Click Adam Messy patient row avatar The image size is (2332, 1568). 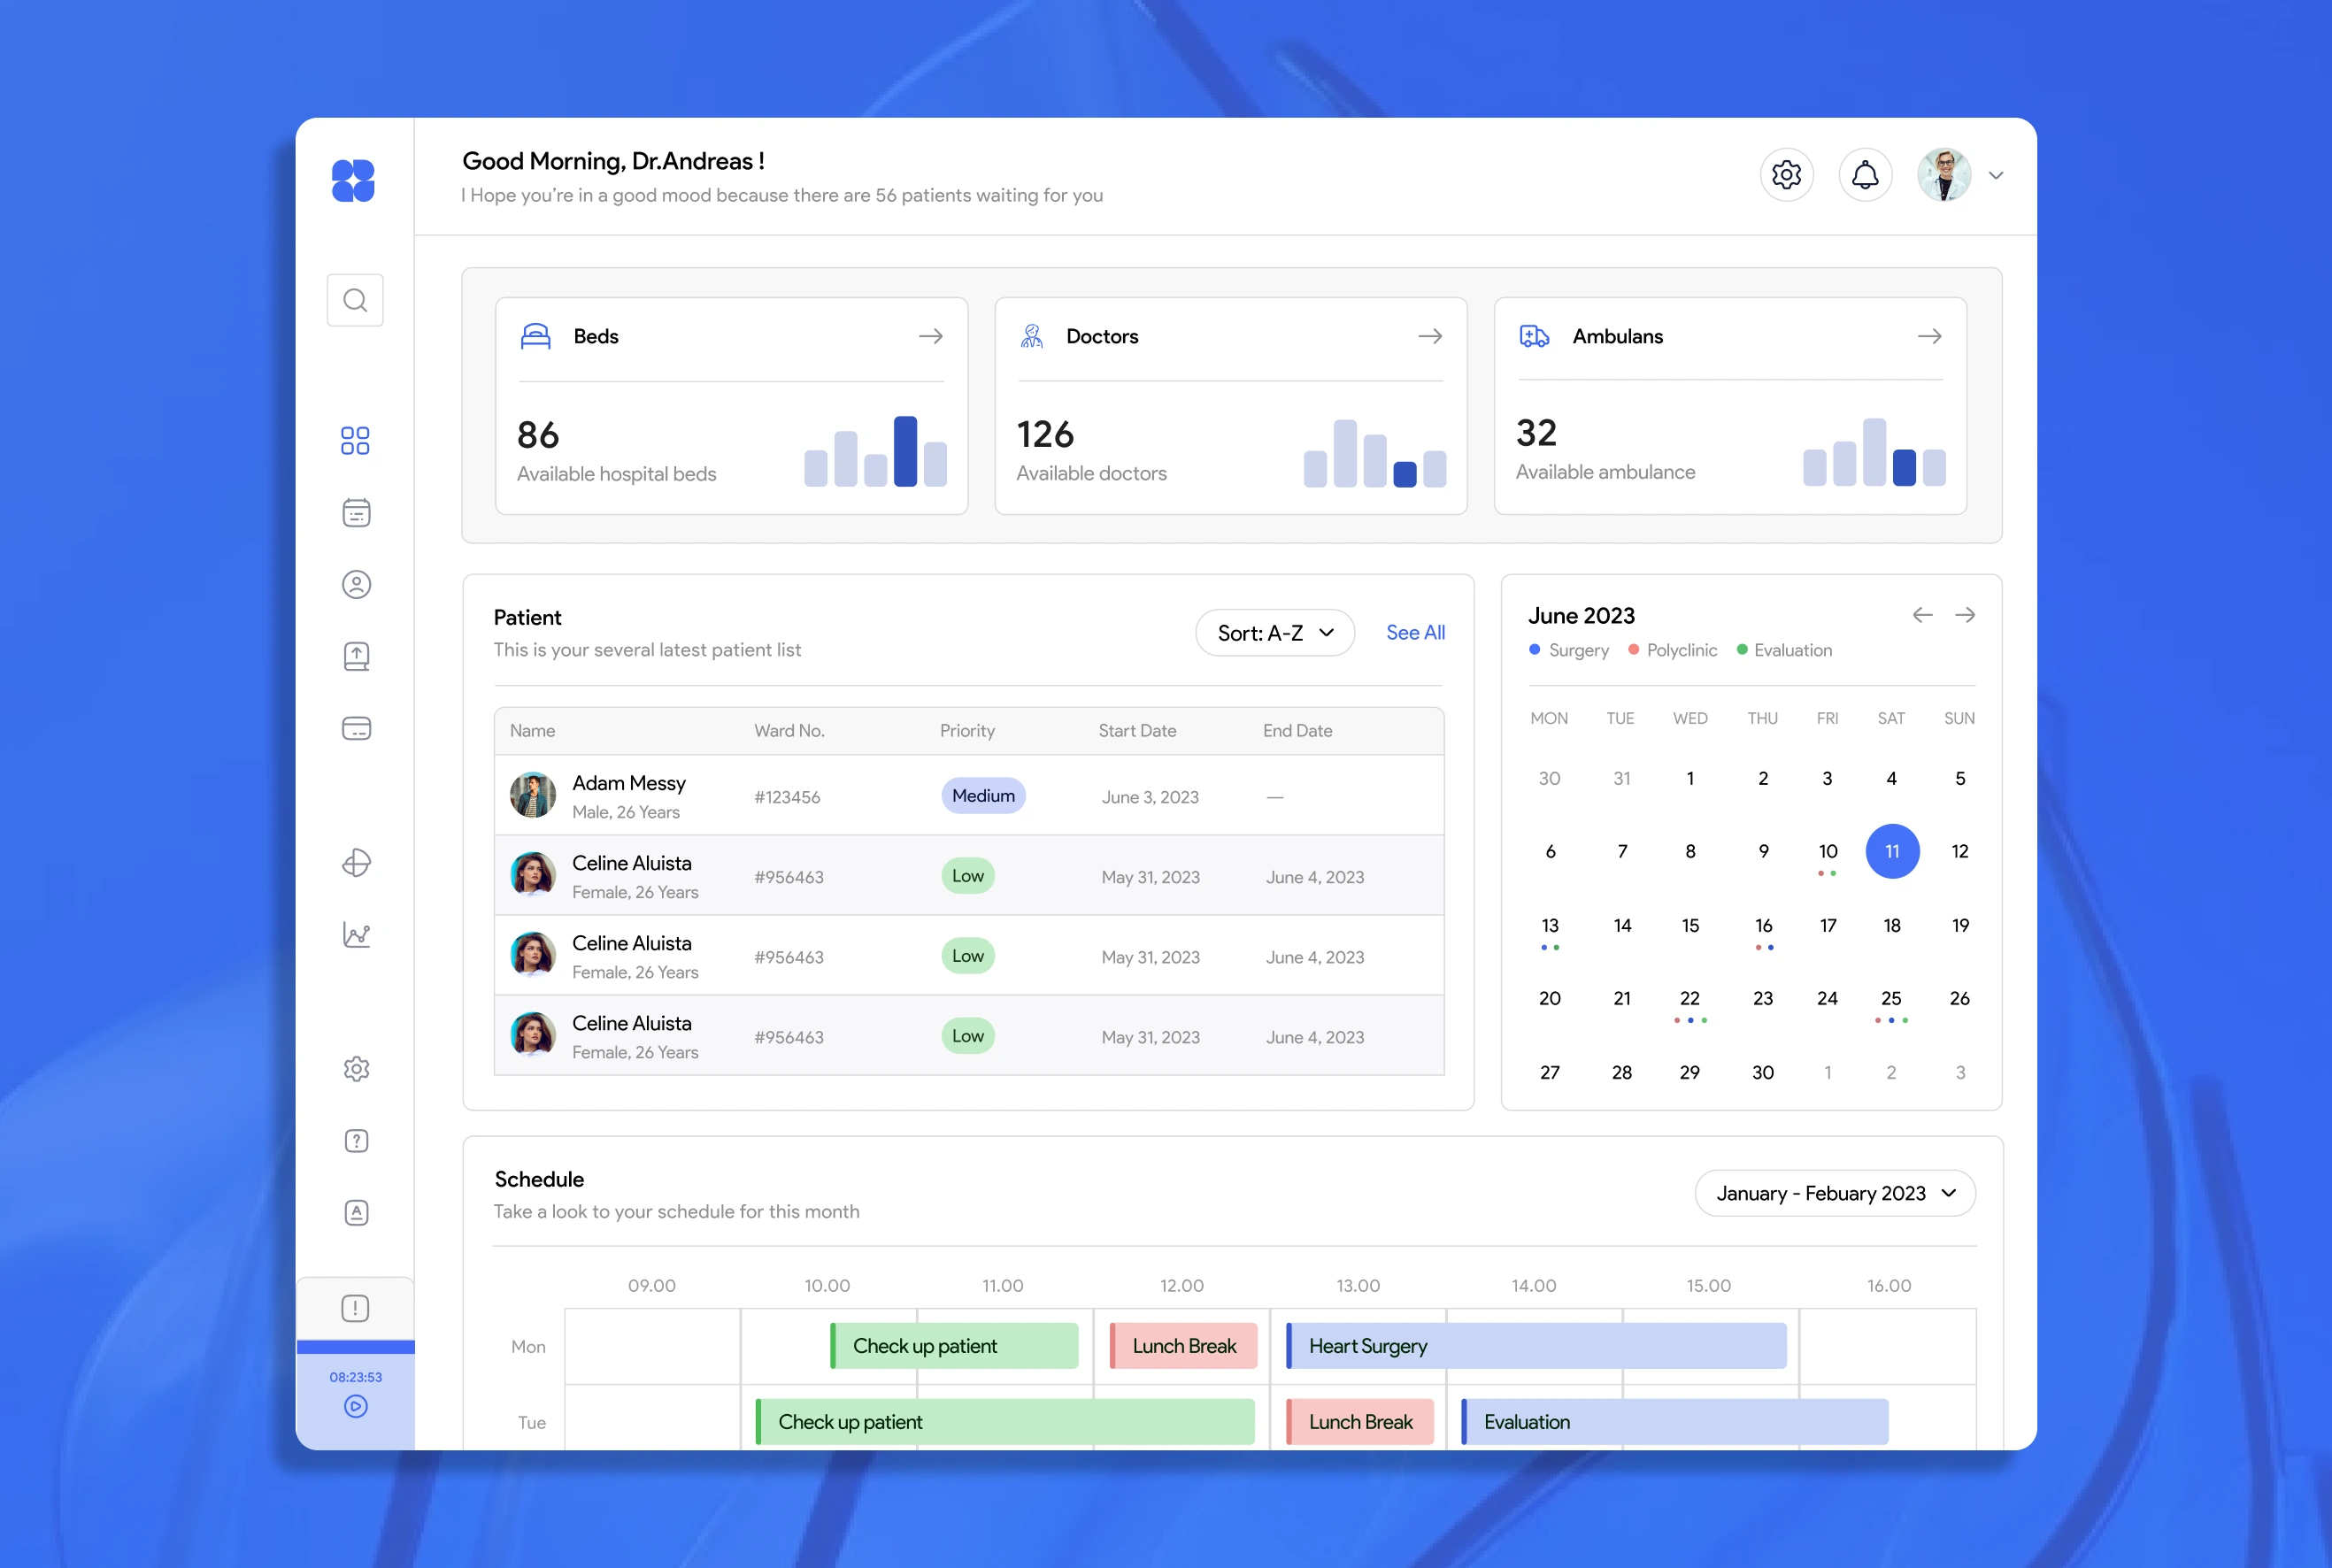[533, 796]
